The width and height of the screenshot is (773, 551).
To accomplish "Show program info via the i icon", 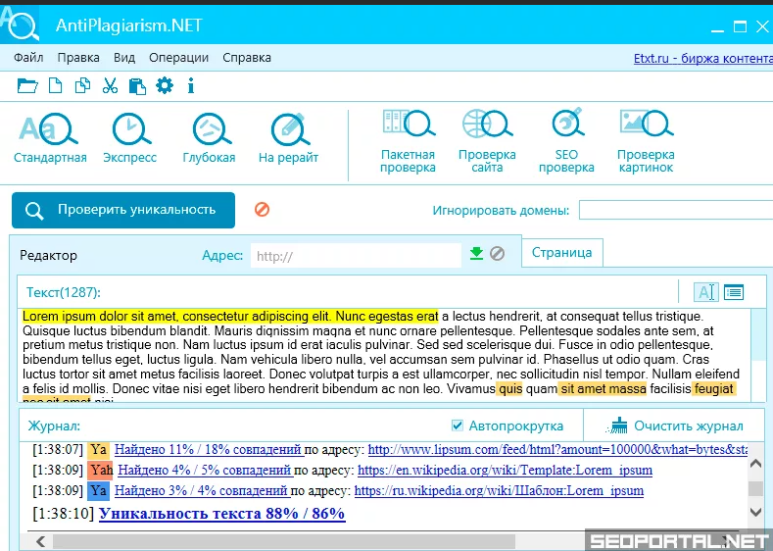I will pos(191,86).
